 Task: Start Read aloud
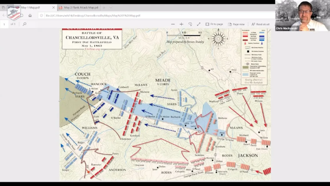click(260, 24)
